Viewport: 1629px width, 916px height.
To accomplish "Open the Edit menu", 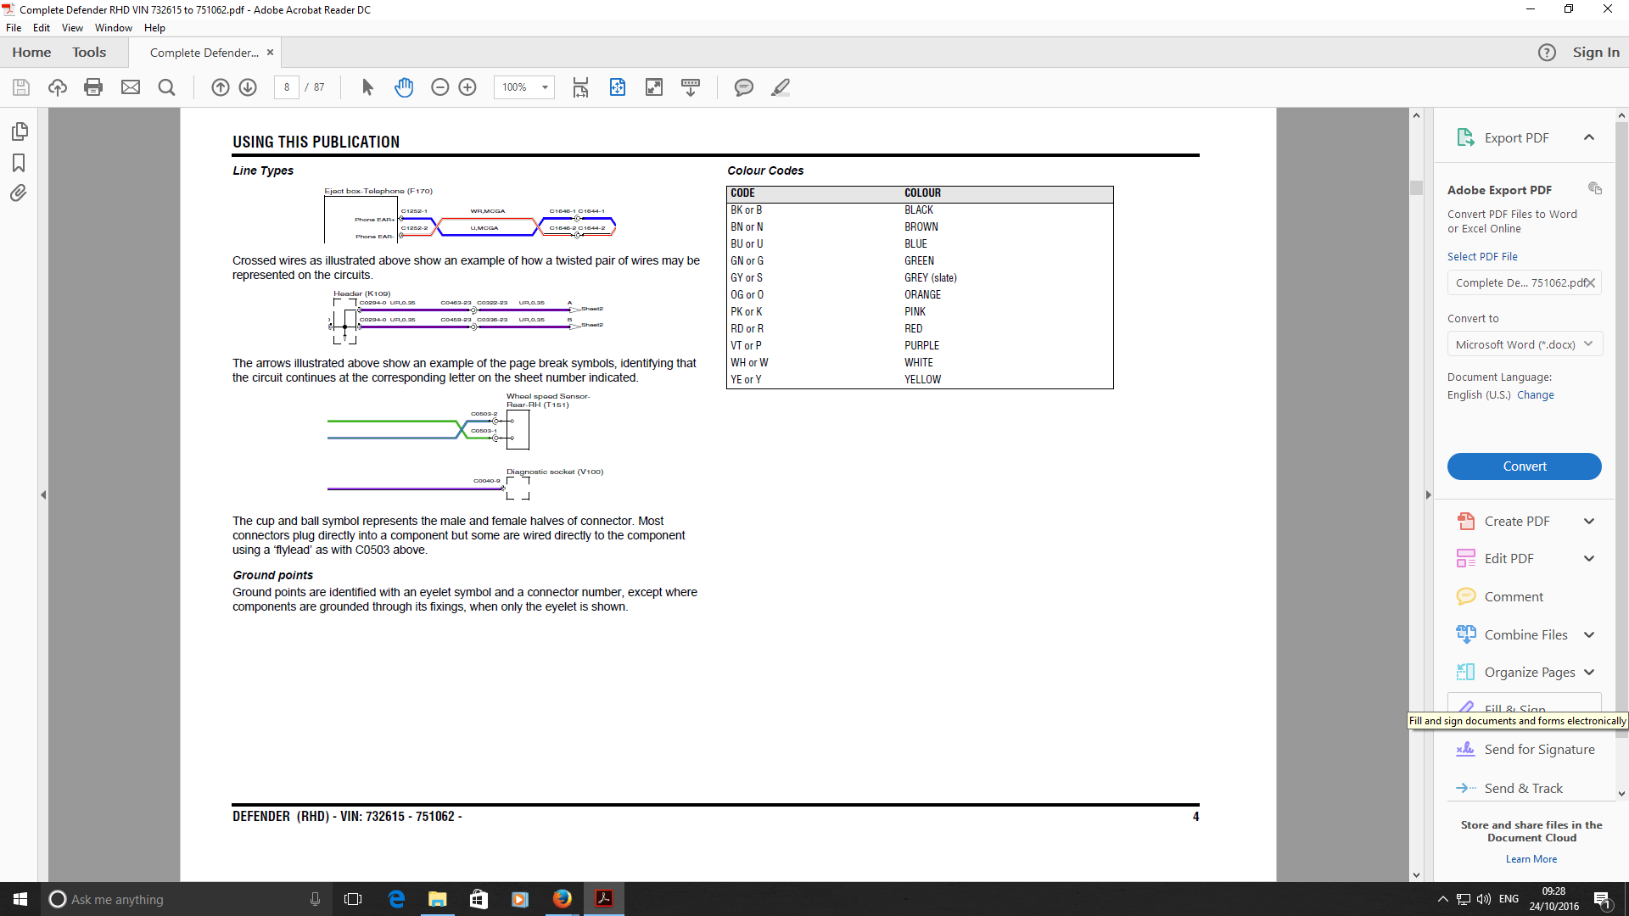I will coord(42,28).
